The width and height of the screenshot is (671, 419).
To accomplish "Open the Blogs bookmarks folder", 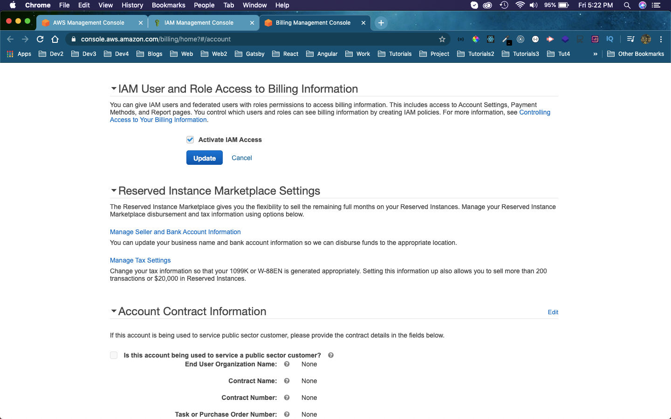I will pyautogui.click(x=150, y=54).
